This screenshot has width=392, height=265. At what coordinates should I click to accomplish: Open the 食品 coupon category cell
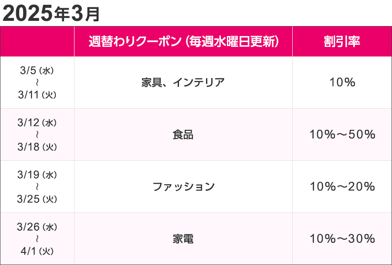click(183, 135)
